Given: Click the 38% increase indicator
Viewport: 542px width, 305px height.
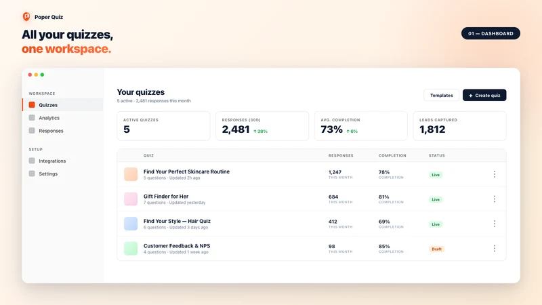Looking at the screenshot, I should (260, 131).
